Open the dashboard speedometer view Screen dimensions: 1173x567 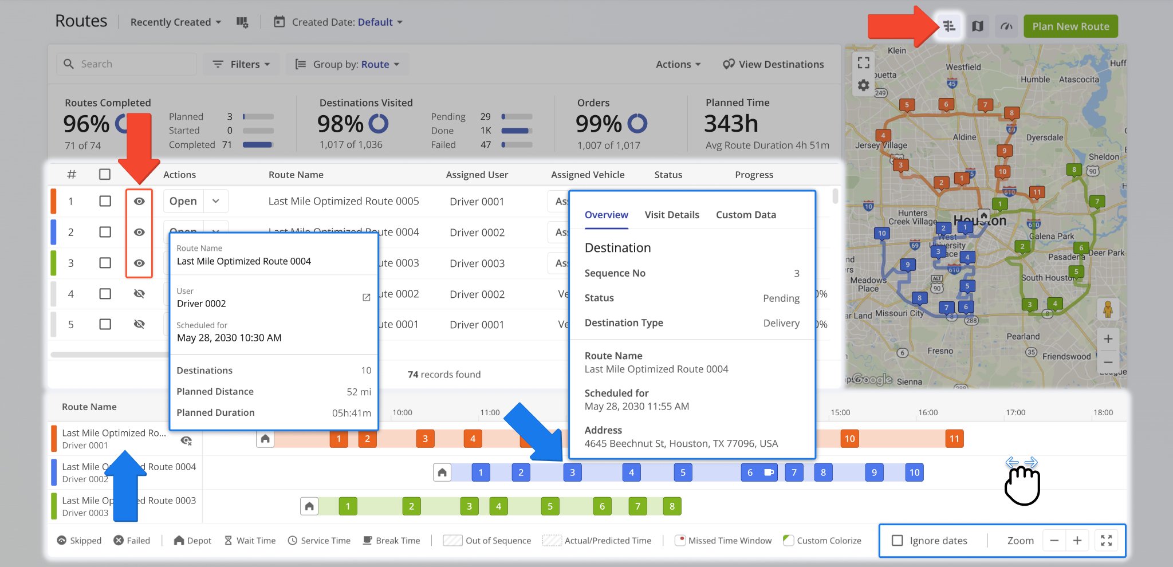point(1006,26)
